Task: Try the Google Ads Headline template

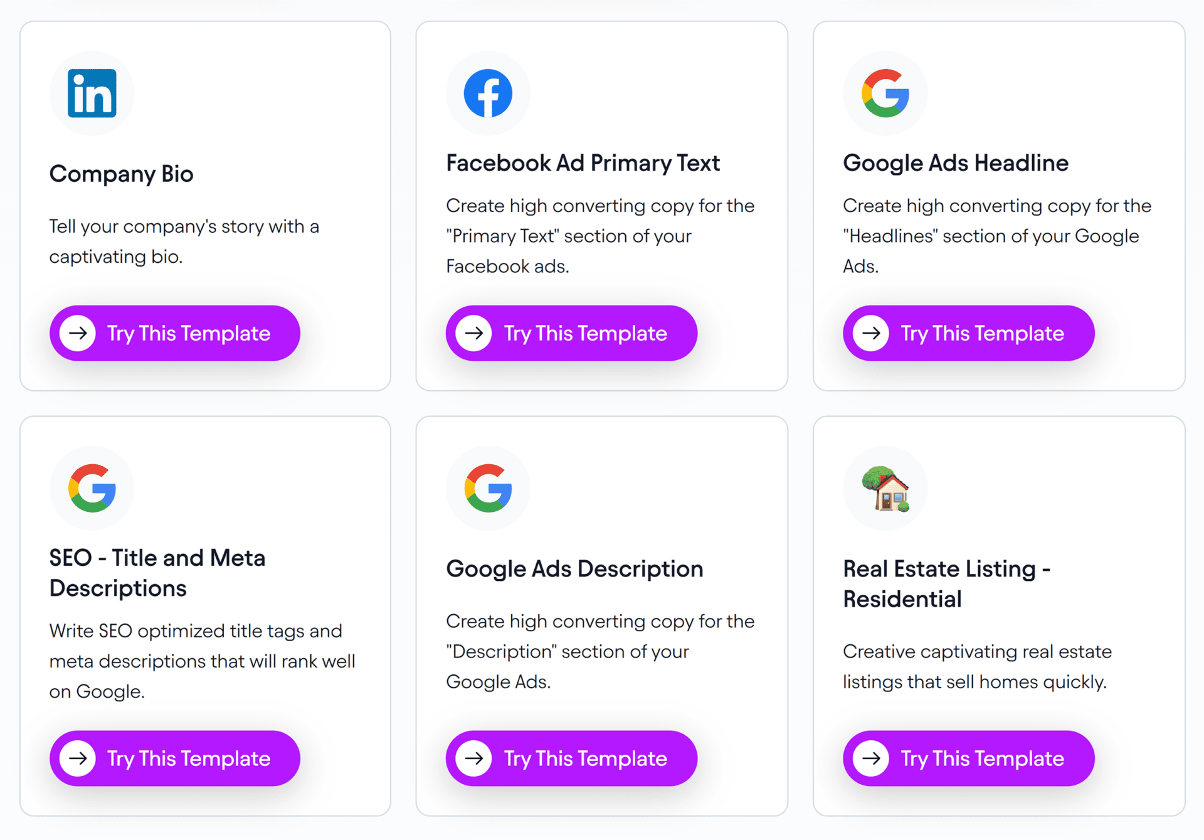Action: pyautogui.click(x=968, y=333)
